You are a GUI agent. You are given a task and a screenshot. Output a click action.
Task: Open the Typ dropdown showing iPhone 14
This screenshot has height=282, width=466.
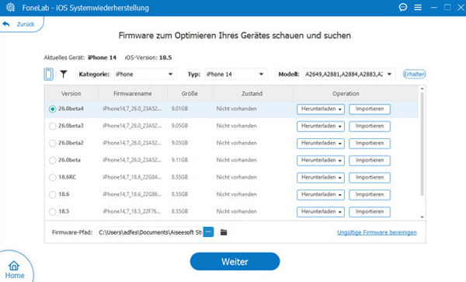tap(235, 74)
